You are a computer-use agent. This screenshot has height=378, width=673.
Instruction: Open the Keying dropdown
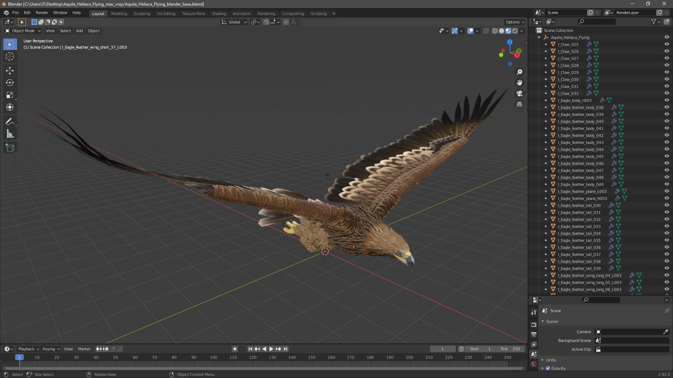(51, 349)
